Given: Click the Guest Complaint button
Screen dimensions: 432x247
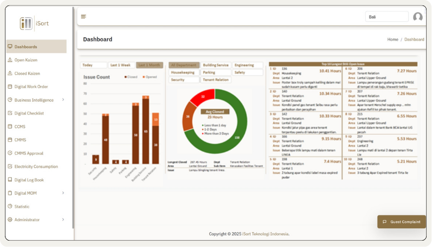Looking at the screenshot, I should click(x=401, y=222).
